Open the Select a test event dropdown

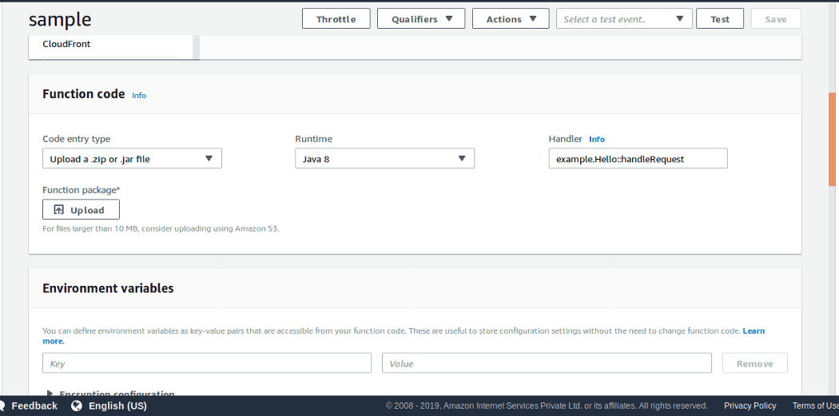[624, 19]
